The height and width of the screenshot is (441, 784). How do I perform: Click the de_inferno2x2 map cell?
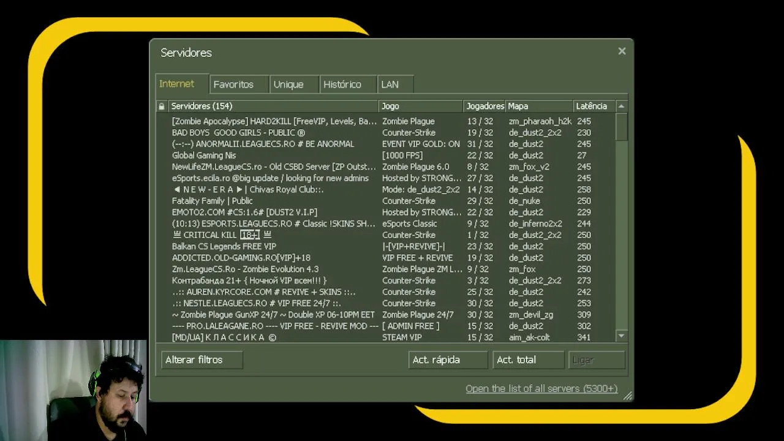pyautogui.click(x=535, y=224)
